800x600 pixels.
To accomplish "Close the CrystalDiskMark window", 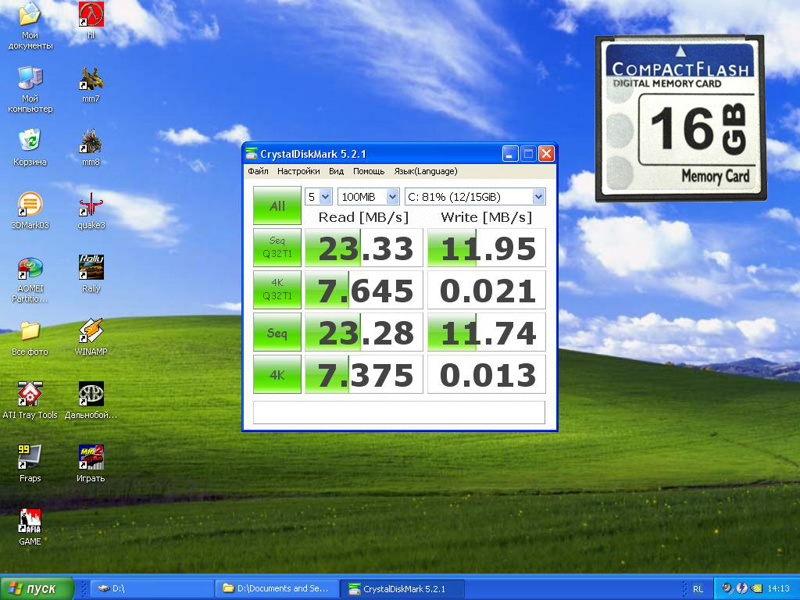I will pyautogui.click(x=546, y=154).
